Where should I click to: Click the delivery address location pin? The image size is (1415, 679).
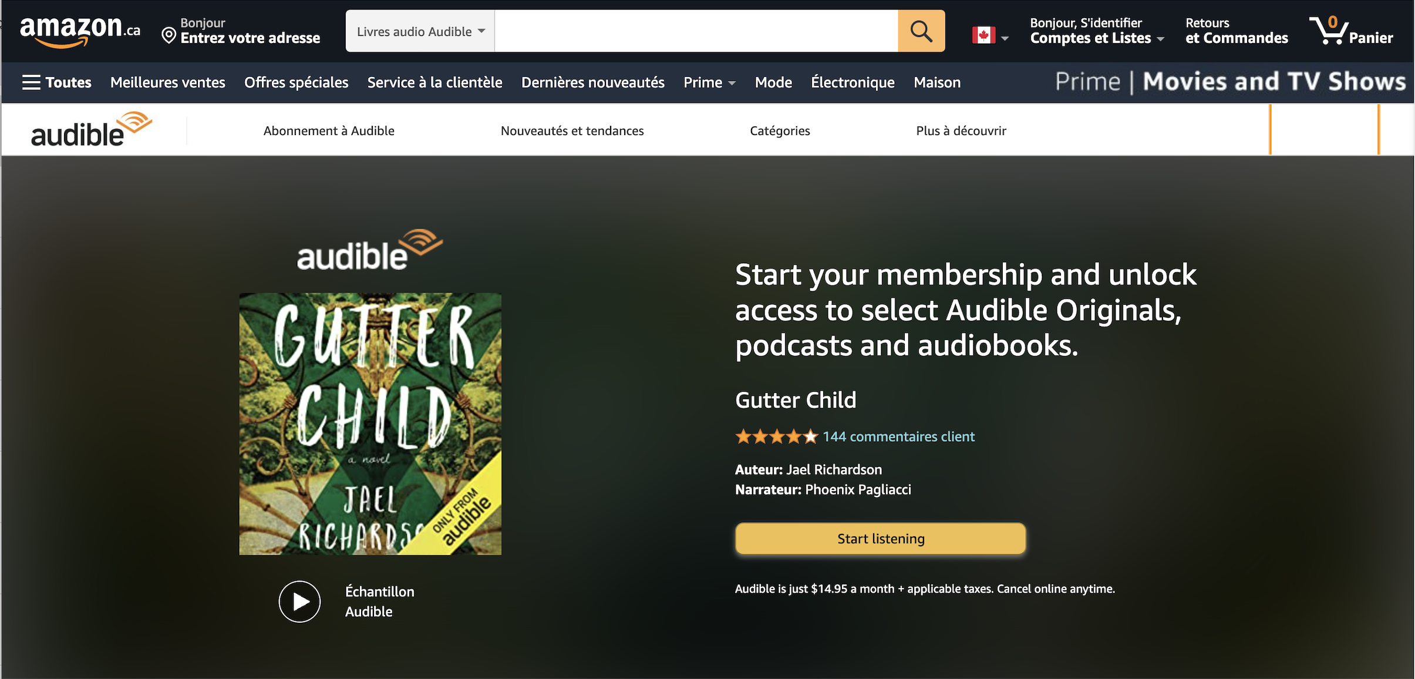(169, 36)
